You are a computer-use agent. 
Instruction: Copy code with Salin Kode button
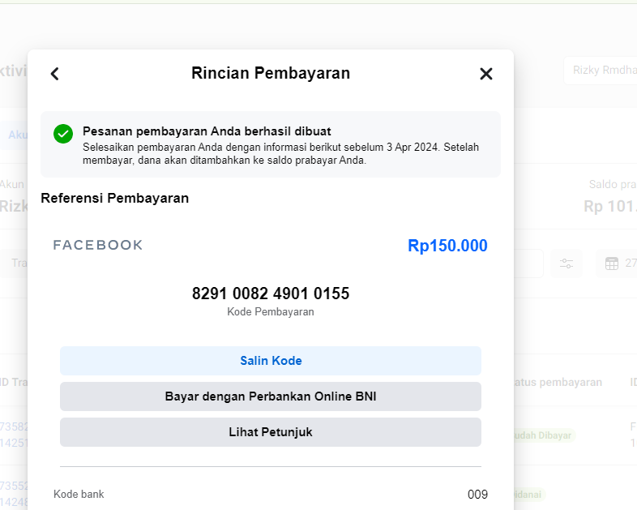[270, 361]
